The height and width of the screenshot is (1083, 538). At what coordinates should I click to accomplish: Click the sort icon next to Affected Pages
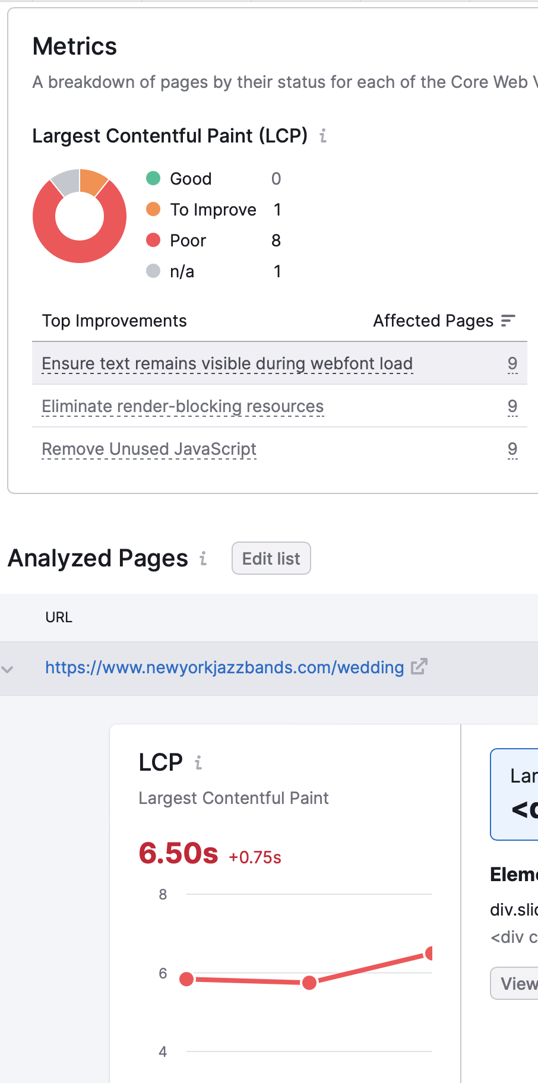(508, 321)
